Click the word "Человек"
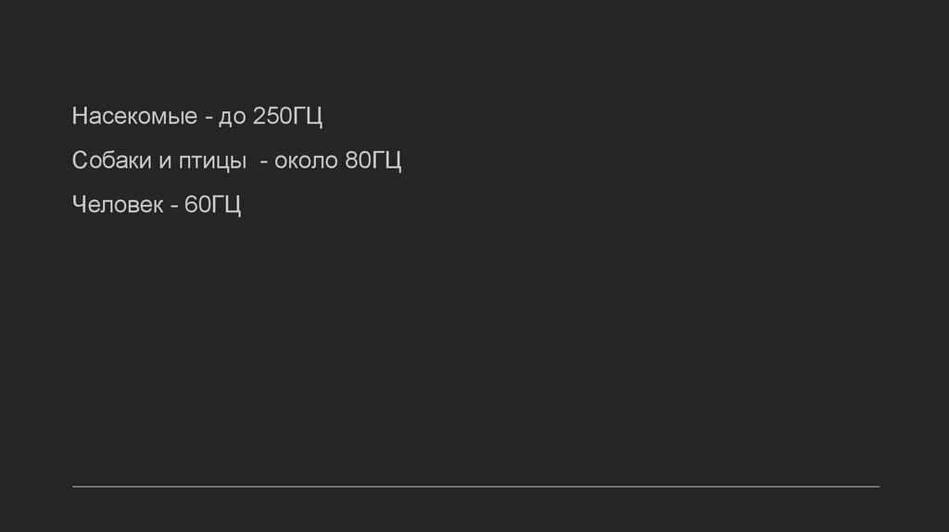This screenshot has height=532, width=949. point(117,205)
